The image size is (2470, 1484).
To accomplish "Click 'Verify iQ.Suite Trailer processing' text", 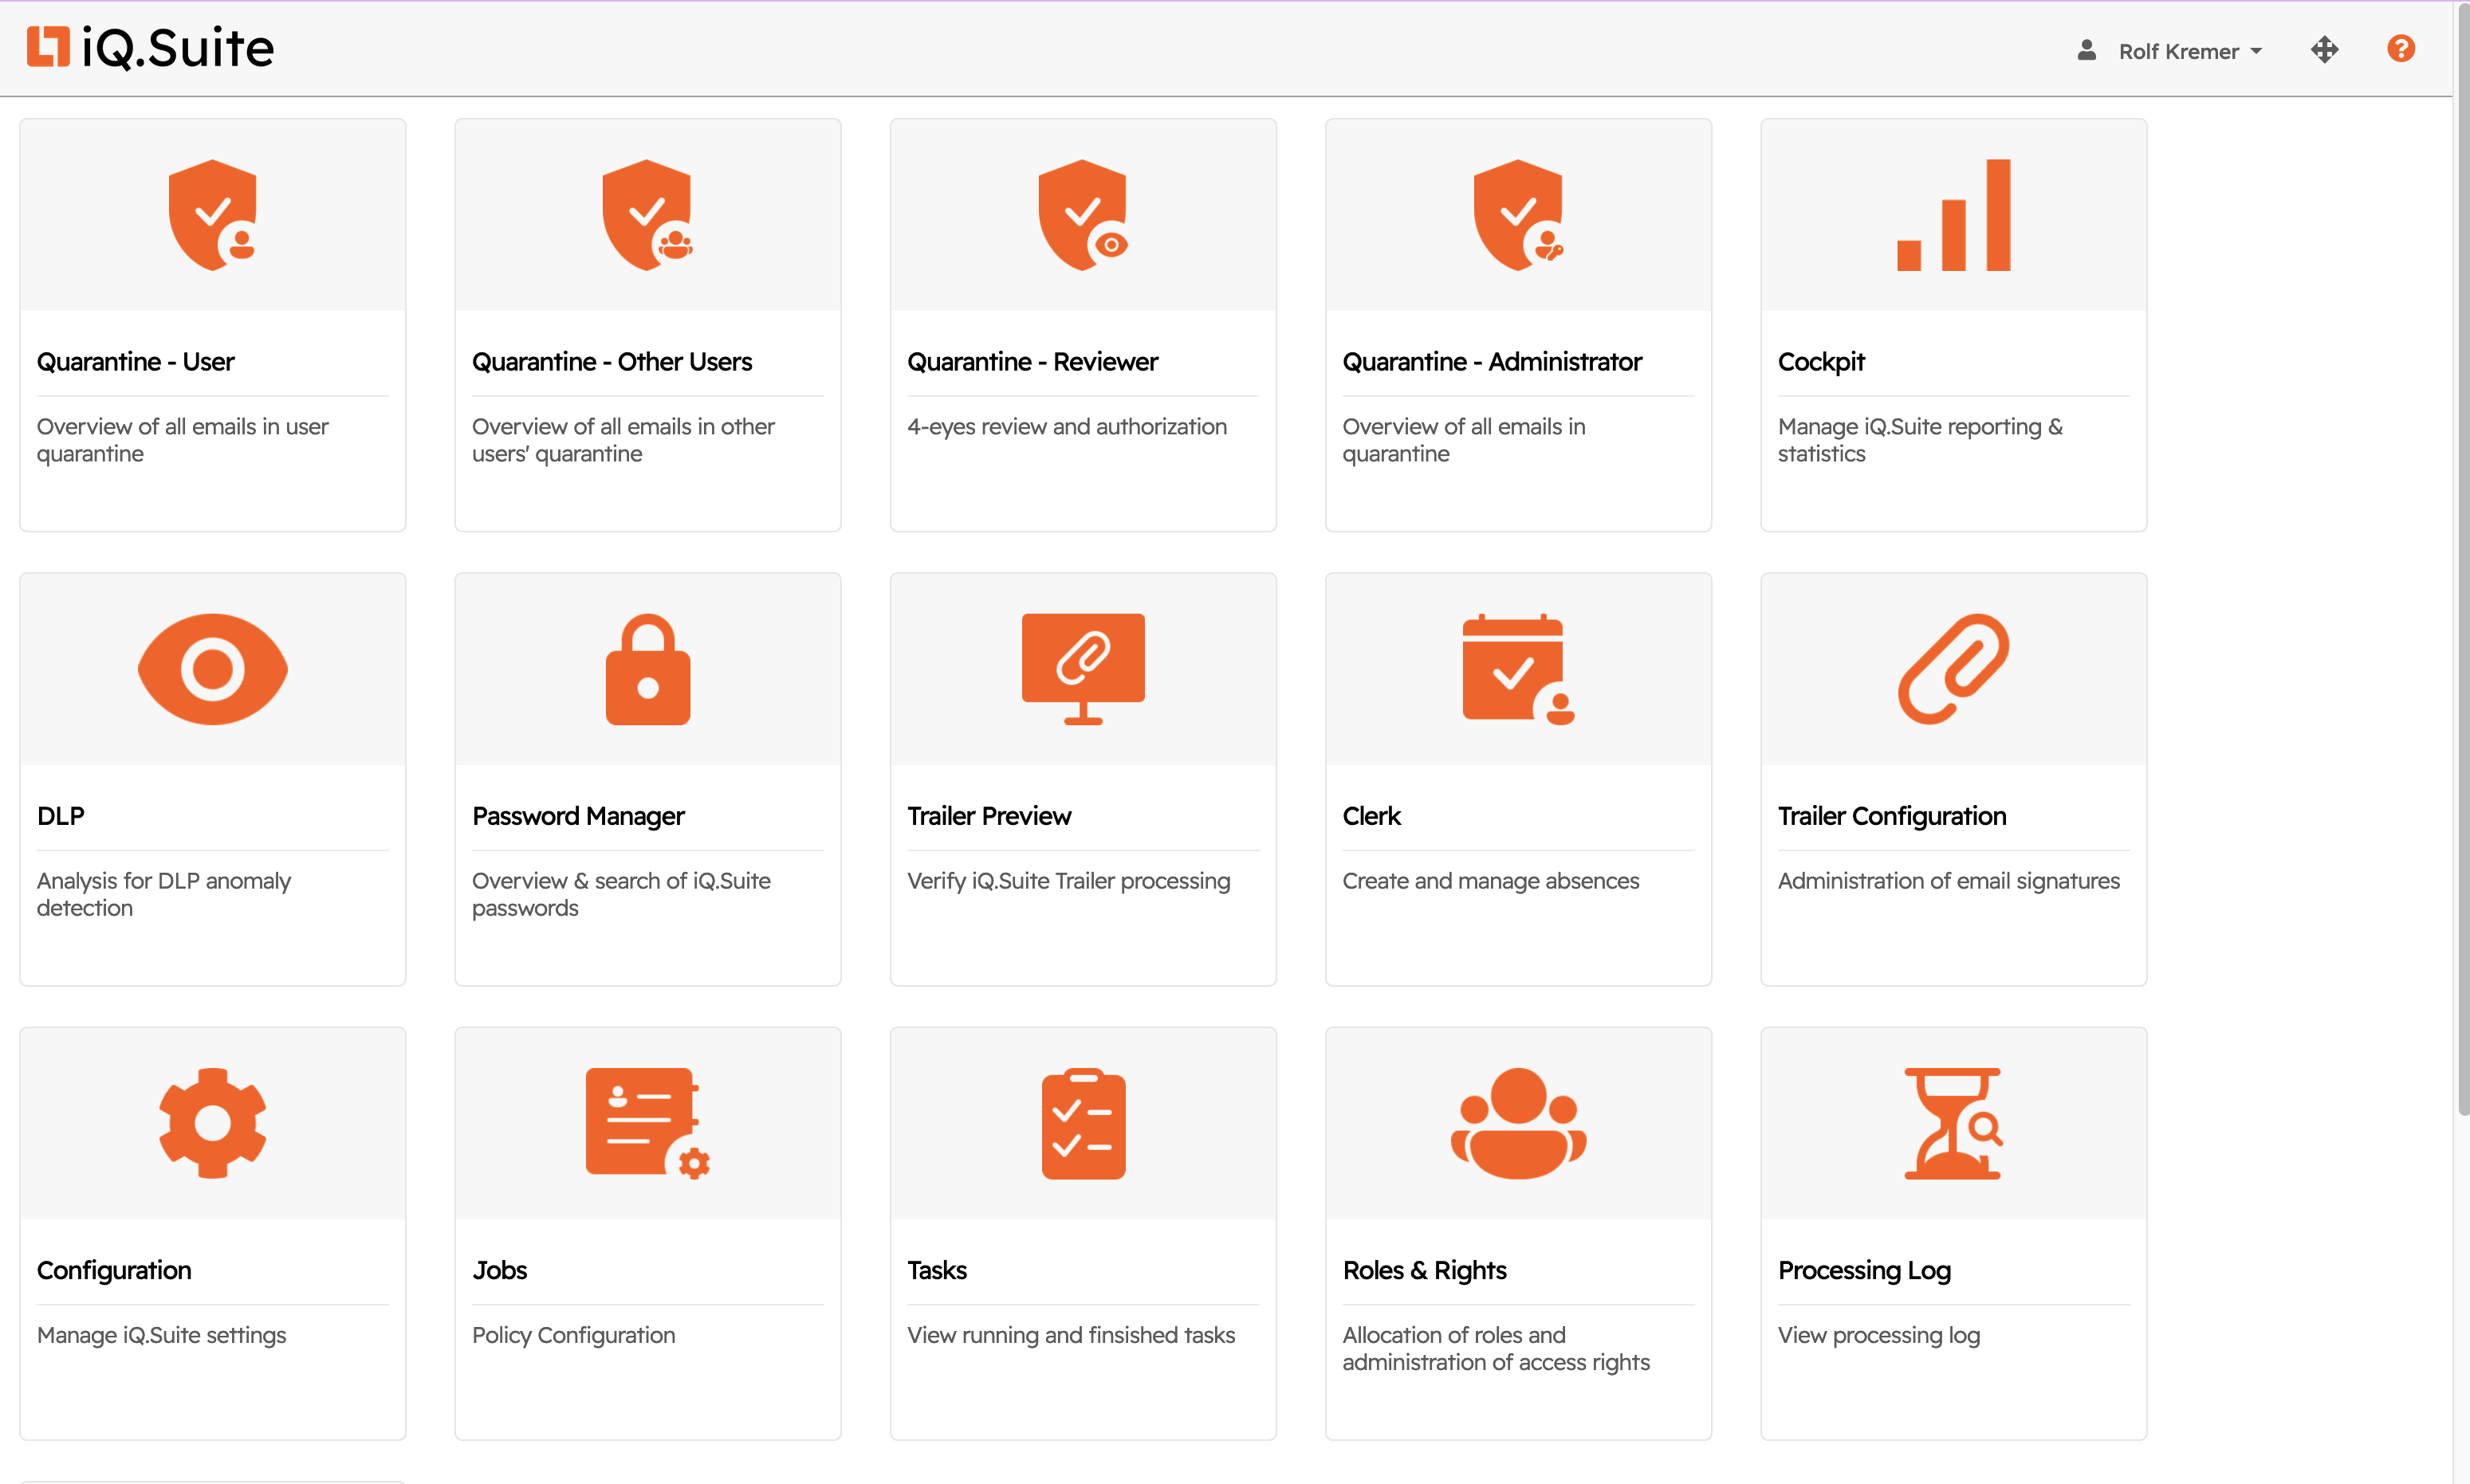I will tap(1068, 881).
